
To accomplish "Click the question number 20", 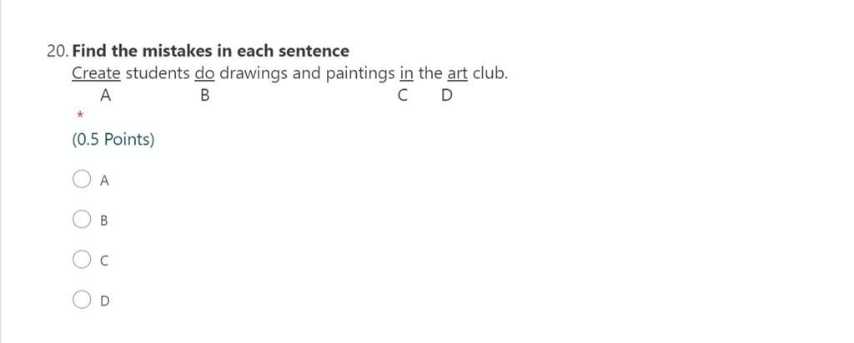I will [x=57, y=51].
